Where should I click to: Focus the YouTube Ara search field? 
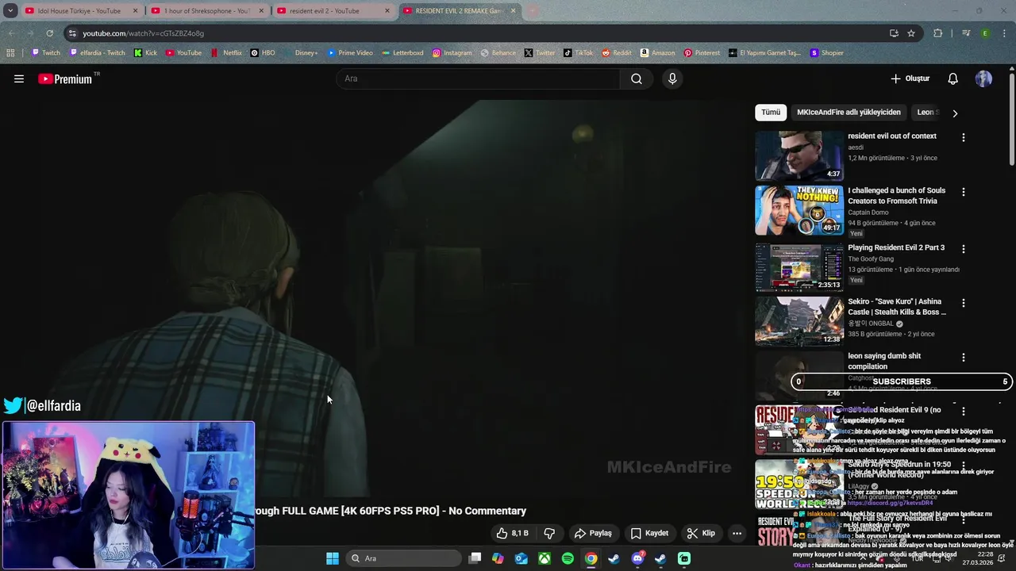coord(478,79)
